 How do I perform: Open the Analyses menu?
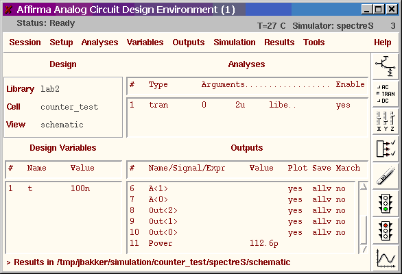[99, 42]
